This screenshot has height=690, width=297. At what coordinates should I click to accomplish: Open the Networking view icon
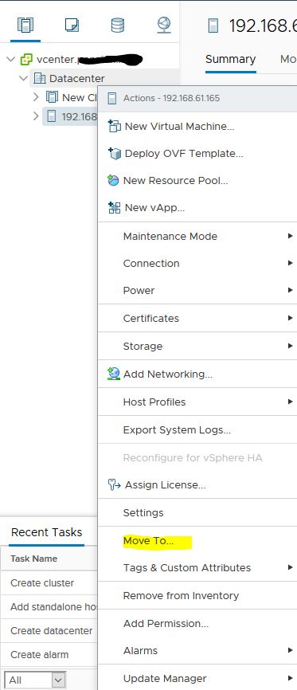point(164,25)
